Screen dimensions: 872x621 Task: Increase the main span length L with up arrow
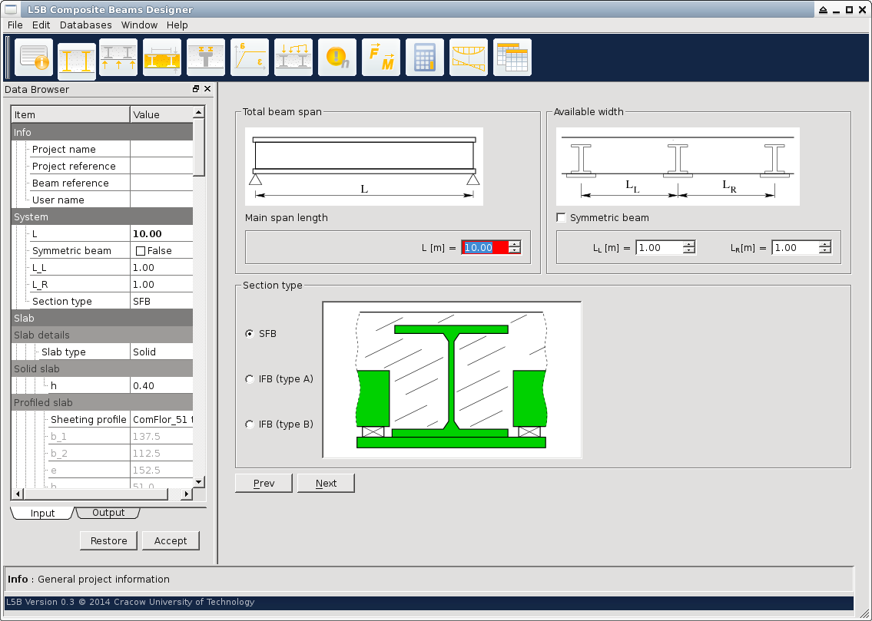[514, 244]
